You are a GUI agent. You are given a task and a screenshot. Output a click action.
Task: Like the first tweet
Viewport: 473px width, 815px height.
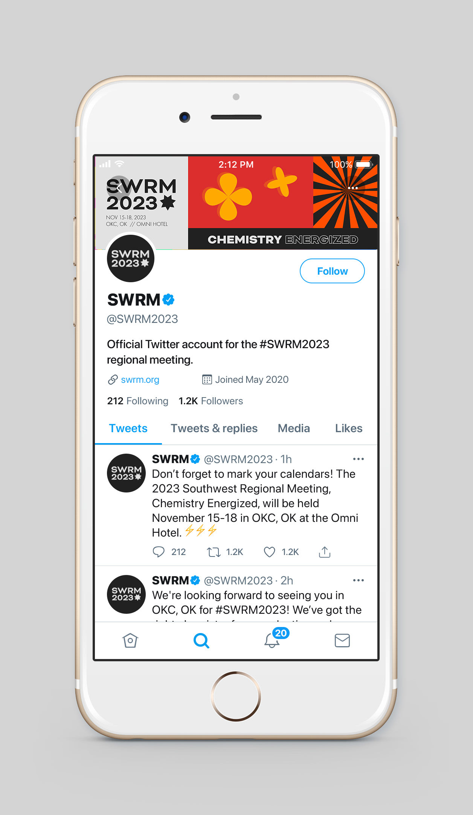tap(269, 552)
